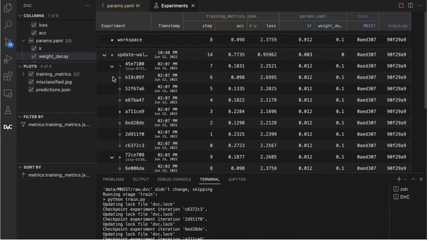Image resolution: width=429 pixels, height=241 pixels.
Task: Select the c6372c3 checkpoint row name
Action: (135, 146)
